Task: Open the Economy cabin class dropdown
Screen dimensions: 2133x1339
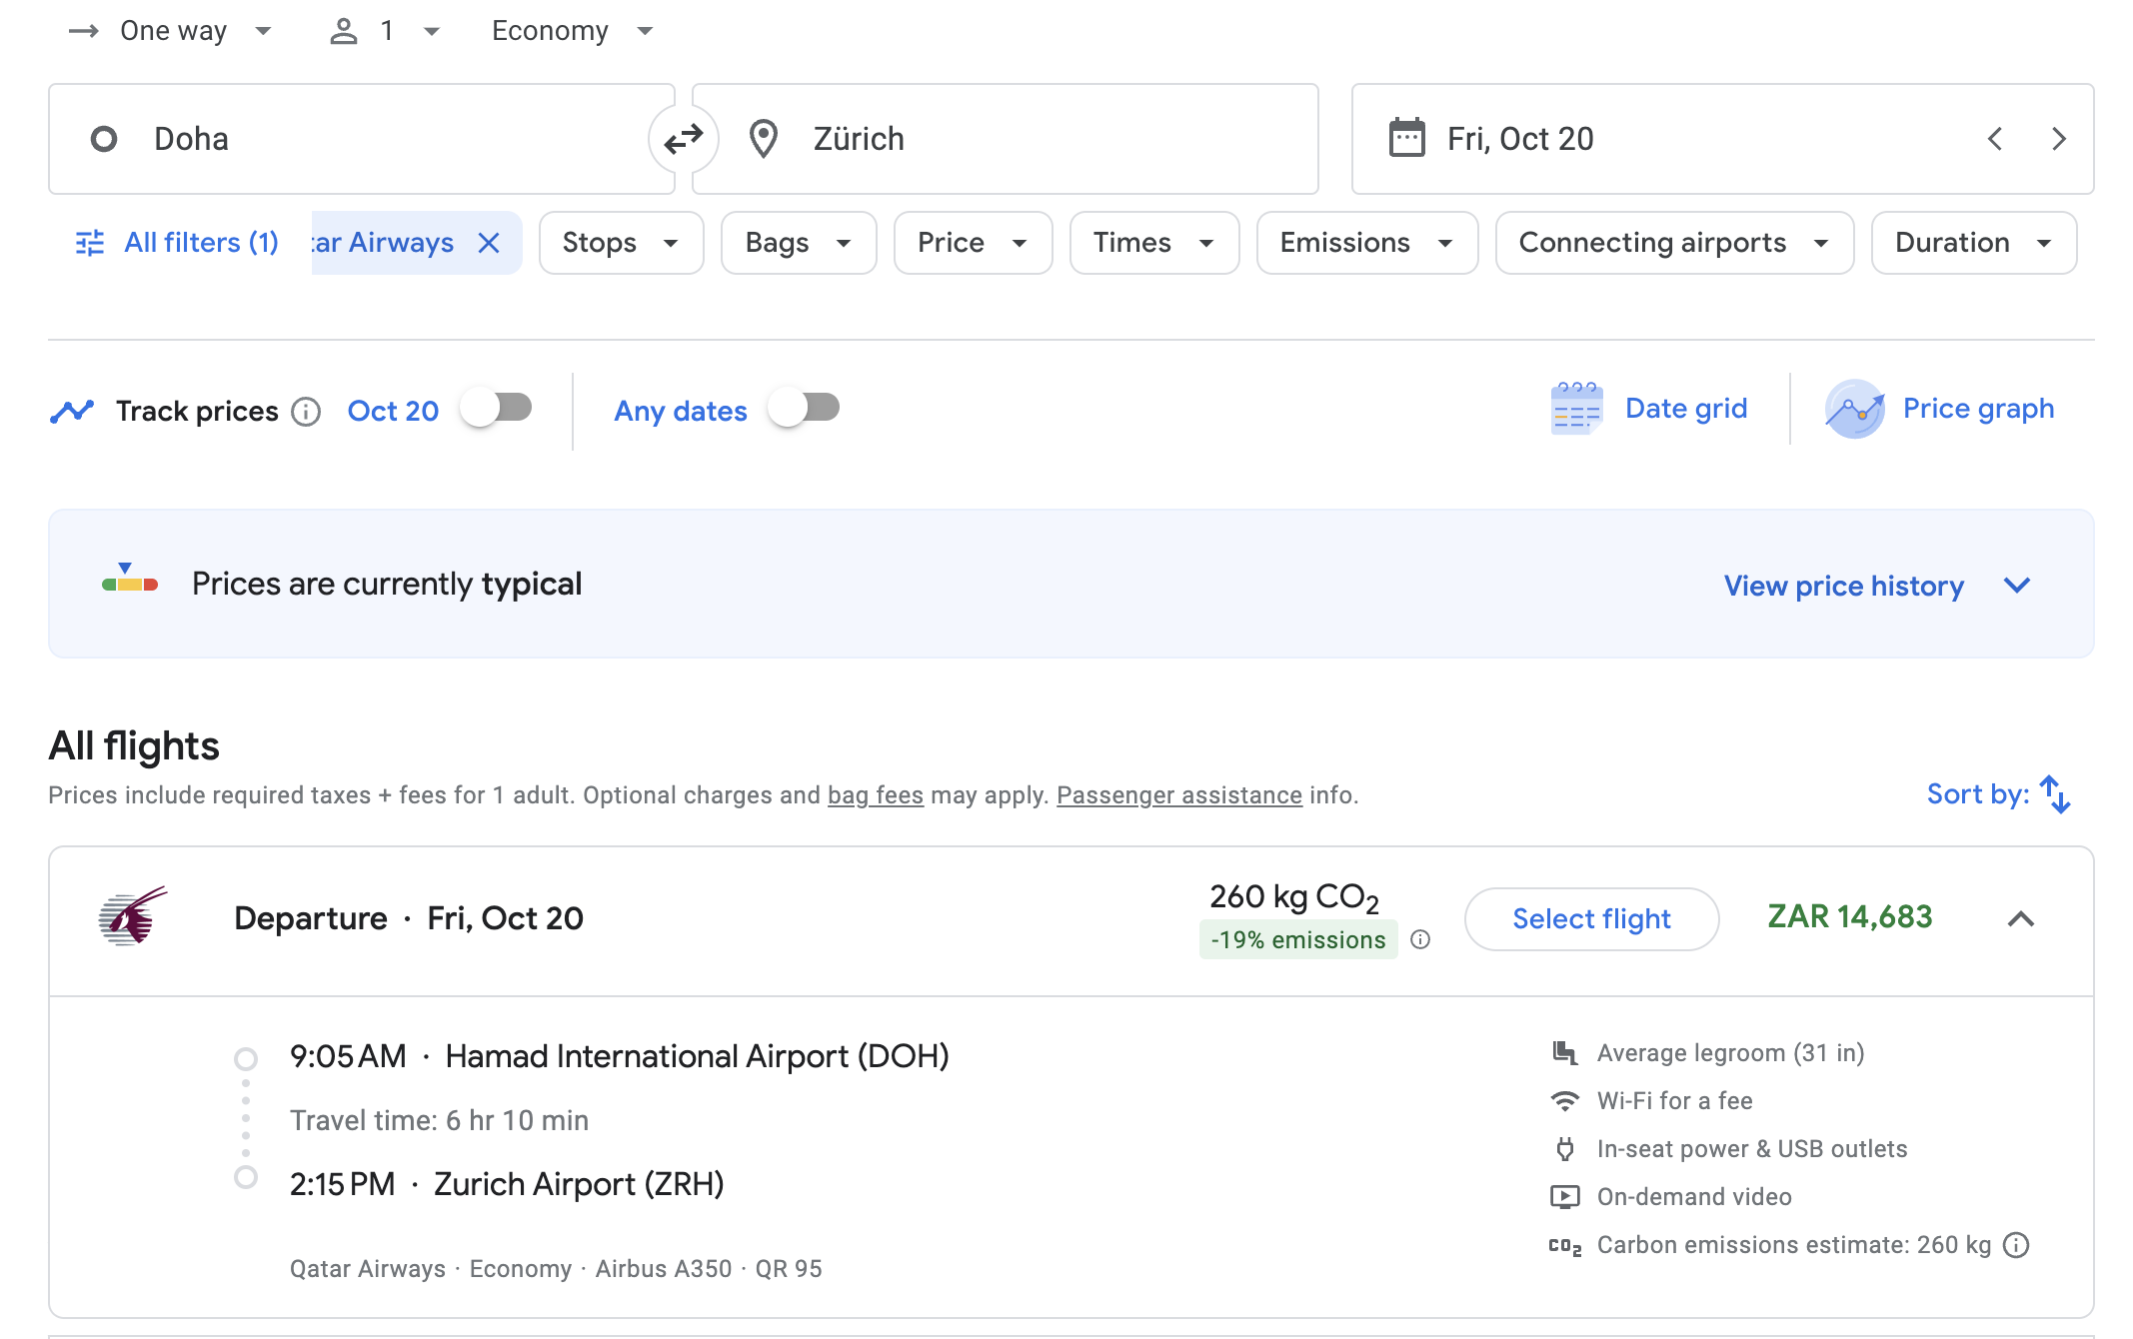Action: pyautogui.click(x=572, y=31)
